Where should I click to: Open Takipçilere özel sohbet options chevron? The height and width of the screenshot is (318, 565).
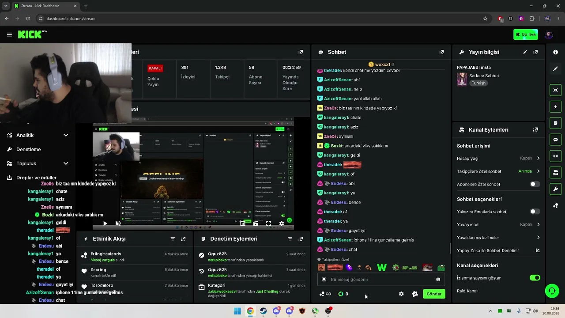(538, 171)
